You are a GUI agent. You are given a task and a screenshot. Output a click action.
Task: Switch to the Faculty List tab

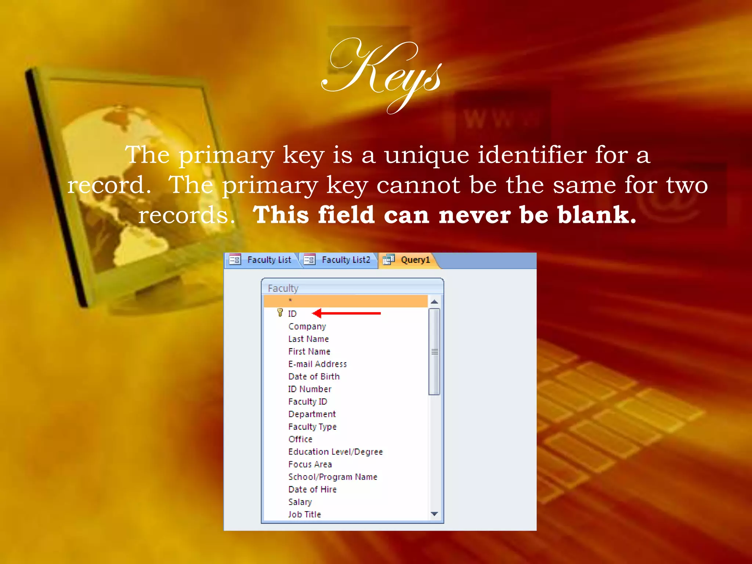tap(269, 260)
